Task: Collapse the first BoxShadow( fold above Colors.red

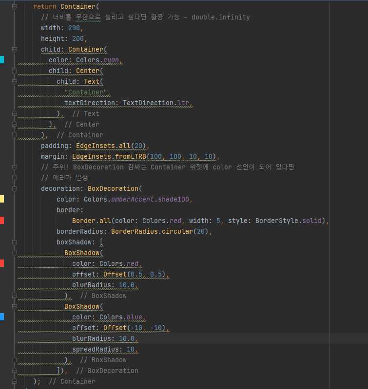Action: click(15, 253)
